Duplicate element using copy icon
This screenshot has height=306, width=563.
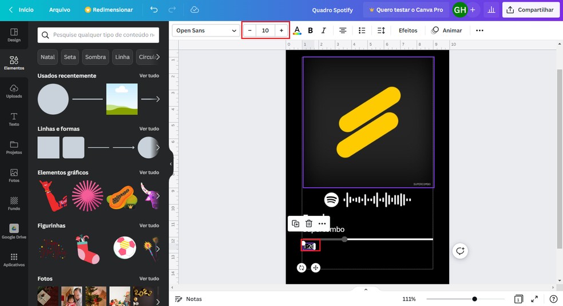tap(295, 224)
